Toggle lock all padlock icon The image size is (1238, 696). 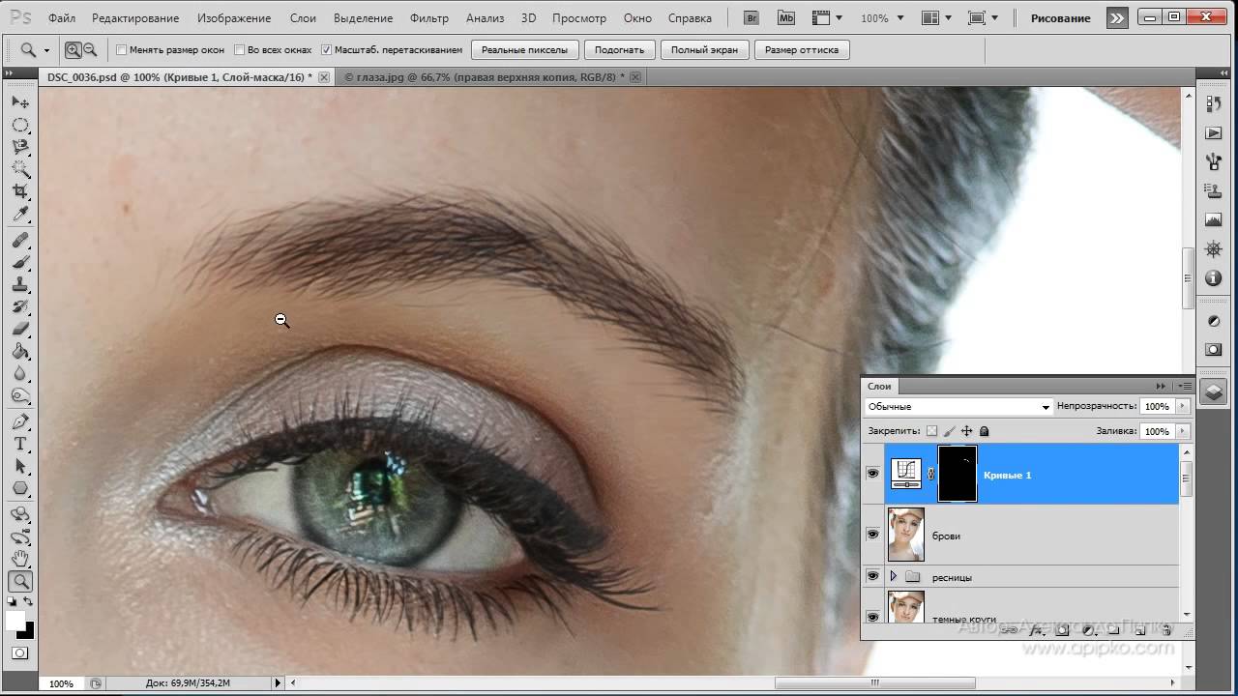(984, 431)
